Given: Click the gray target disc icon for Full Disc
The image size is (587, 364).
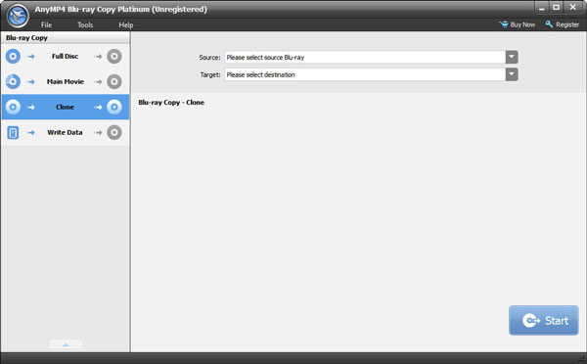Looking at the screenshot, I should click(x=114, y=57).
